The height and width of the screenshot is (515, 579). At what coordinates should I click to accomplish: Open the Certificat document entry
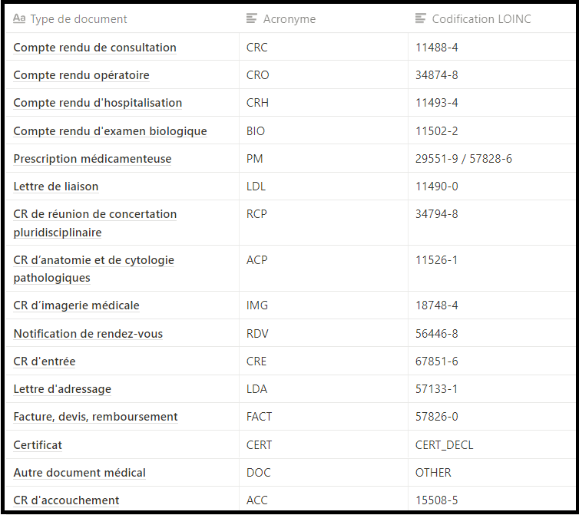tap(38, 445)
